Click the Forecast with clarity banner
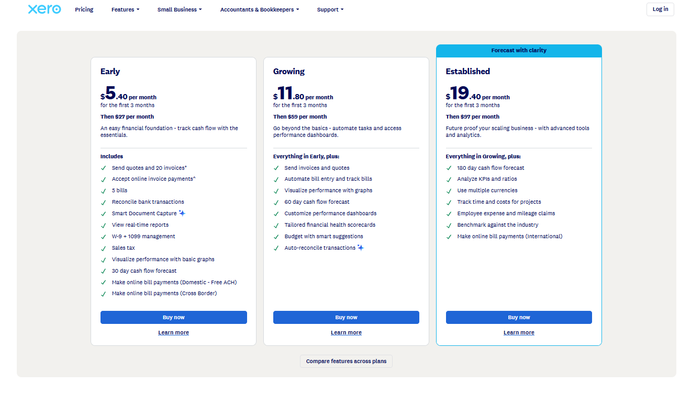 (519, 51)
